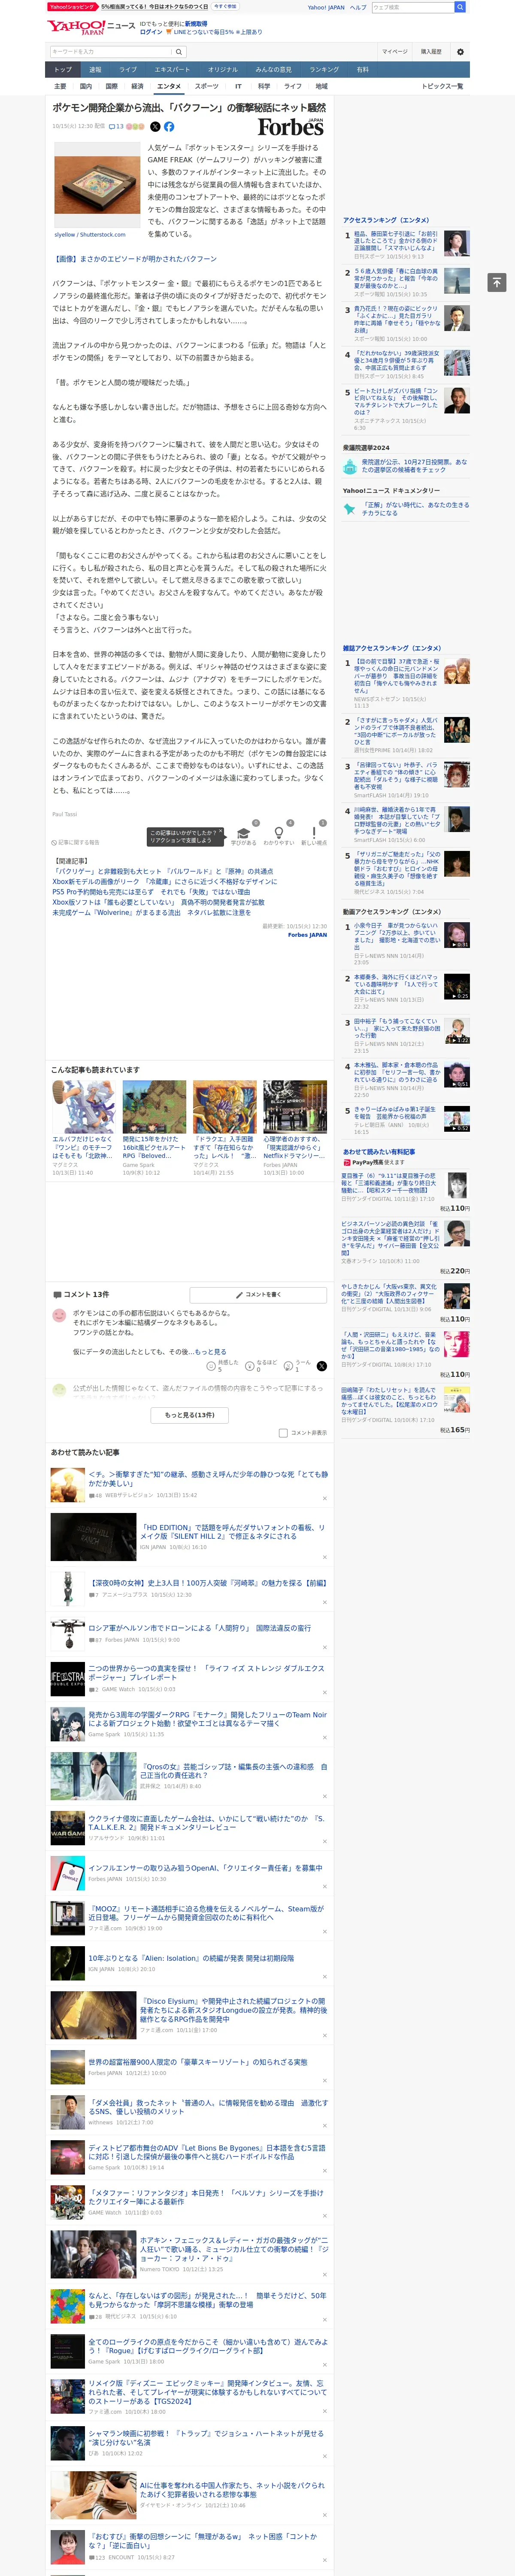
Task: Open the 速報 navigation tab
Action: tap(95, 70)
